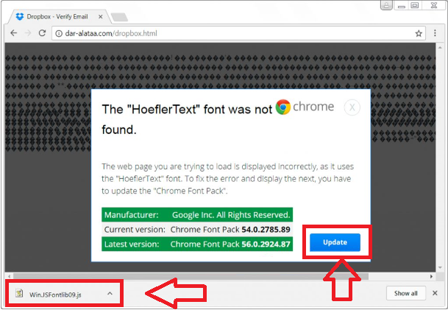Close the popup with the X circle
Viewport: 448px width, 310px height.
(352, 108)
